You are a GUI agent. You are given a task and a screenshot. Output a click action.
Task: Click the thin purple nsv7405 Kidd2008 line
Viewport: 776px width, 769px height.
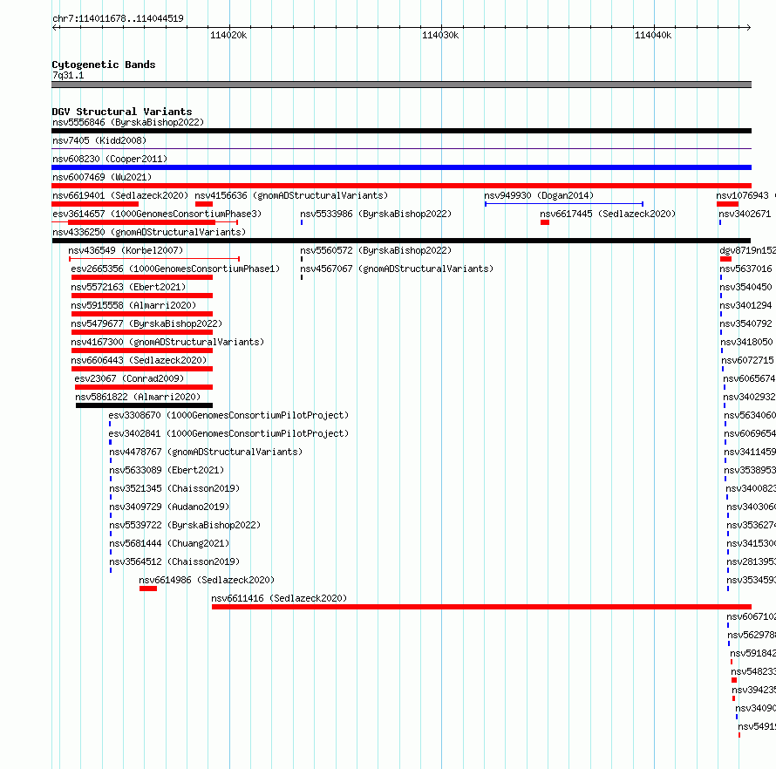pos(401,148)
